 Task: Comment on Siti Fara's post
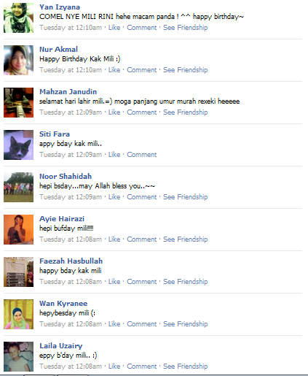(142, 155)
